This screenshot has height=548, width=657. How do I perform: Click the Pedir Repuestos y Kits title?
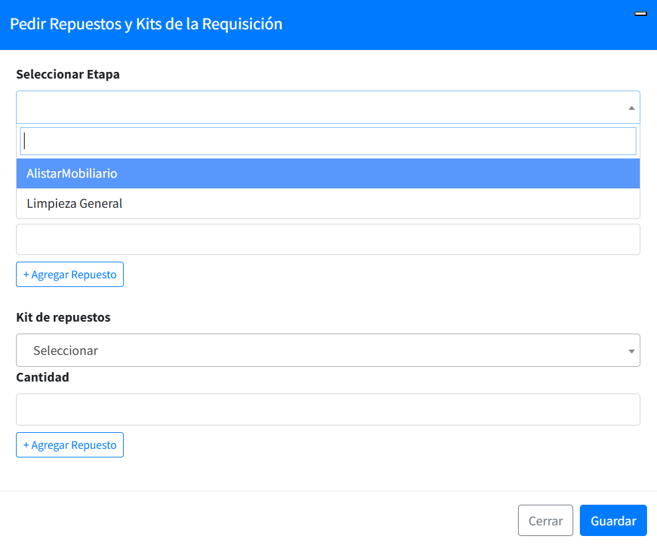click(x=146, y=24)
